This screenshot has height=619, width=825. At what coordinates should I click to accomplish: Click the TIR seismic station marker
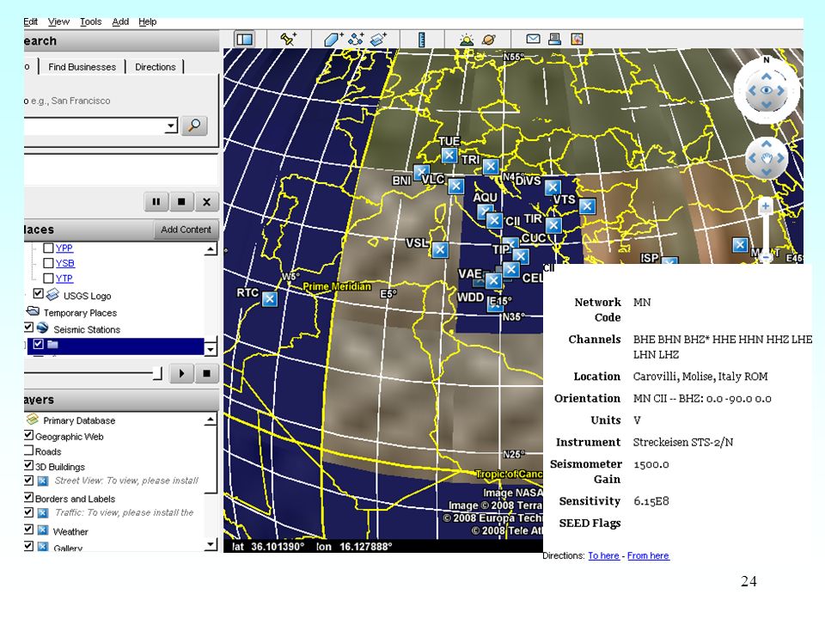[x=553, y=225]
